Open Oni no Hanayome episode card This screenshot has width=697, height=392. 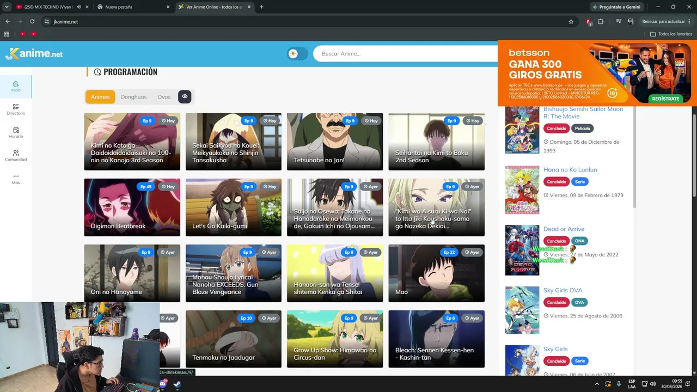pyautogui.click(x=132, y=273)
